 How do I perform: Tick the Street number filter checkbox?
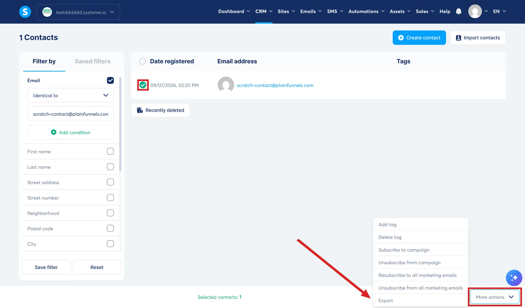point(110,197)
